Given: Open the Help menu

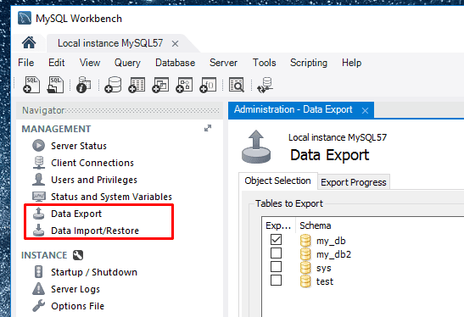Looking at the screenshot, I should [351, 63].
